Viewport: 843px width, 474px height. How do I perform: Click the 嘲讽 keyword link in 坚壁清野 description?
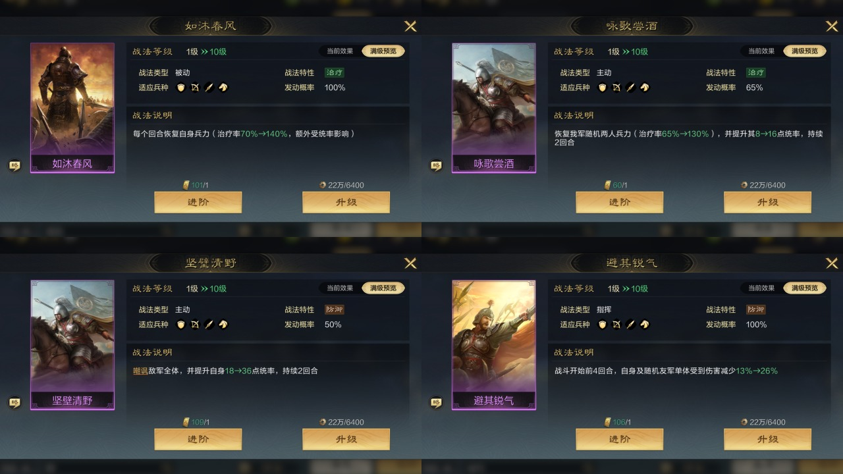(140, 371)
